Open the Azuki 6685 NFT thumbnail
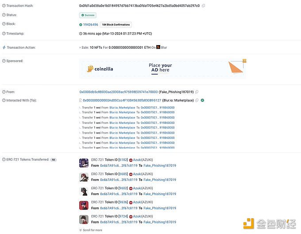 pos(84,177)
